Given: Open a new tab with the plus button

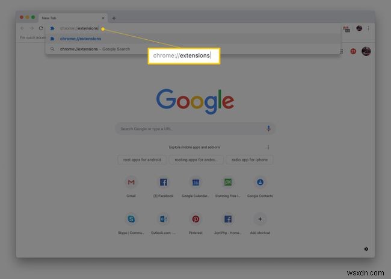Looking at the screenshot, I should pos(114,18).
